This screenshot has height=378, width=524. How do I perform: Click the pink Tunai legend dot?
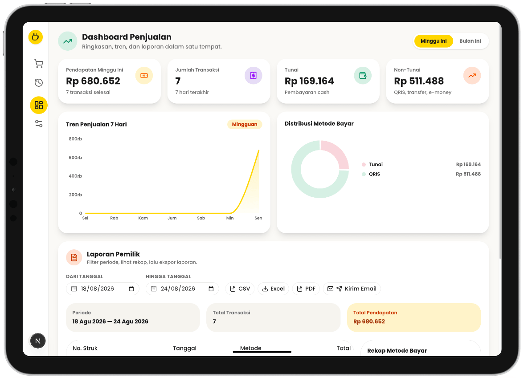[x=364, y=165]
